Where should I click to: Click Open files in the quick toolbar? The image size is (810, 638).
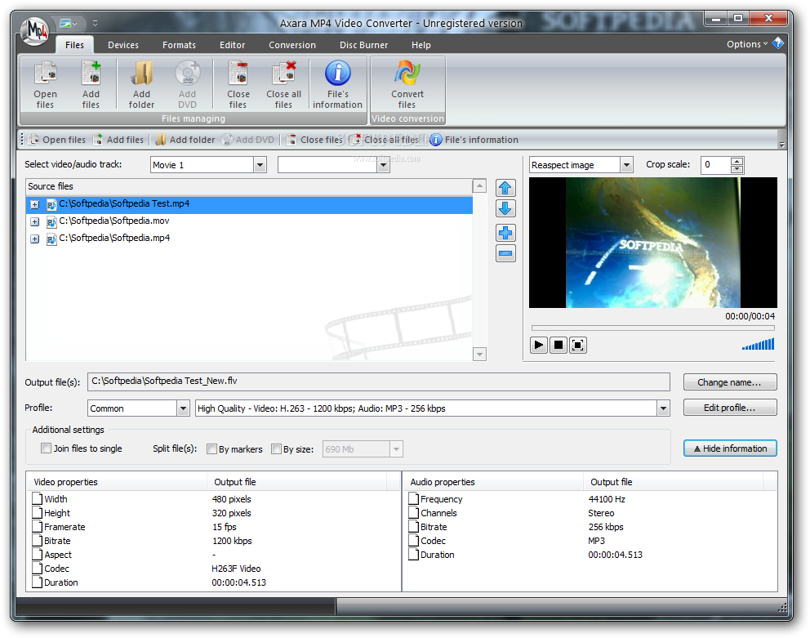click(57, 140)
